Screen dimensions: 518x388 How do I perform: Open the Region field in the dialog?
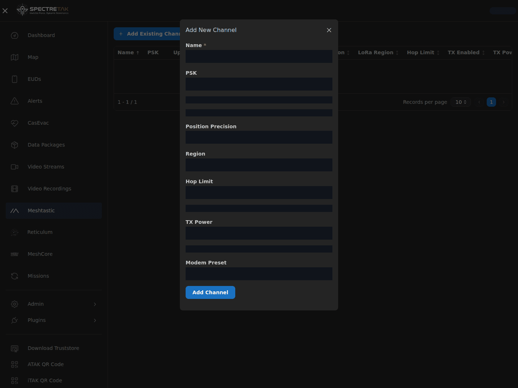tap(259, 165)
